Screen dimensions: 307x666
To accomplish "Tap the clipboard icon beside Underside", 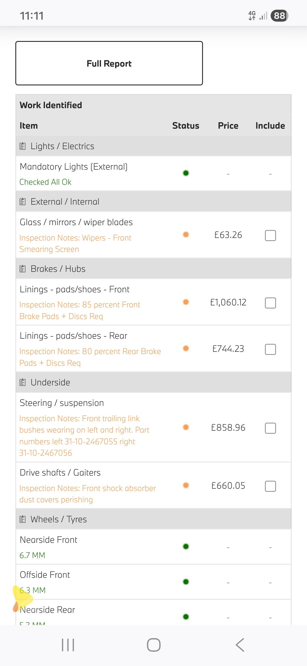I will pos(23,382).
